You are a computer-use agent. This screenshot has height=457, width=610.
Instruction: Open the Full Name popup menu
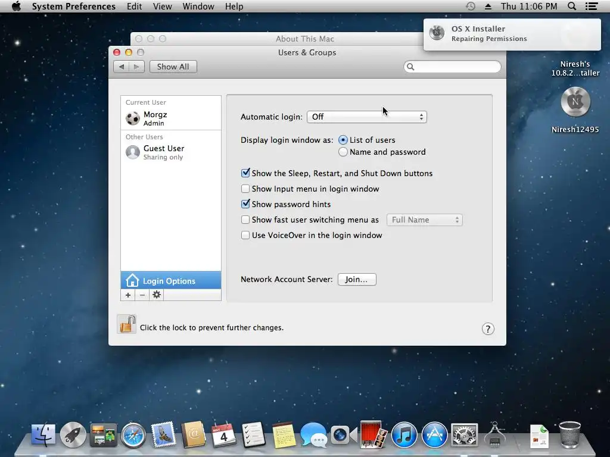coord(424,220)
